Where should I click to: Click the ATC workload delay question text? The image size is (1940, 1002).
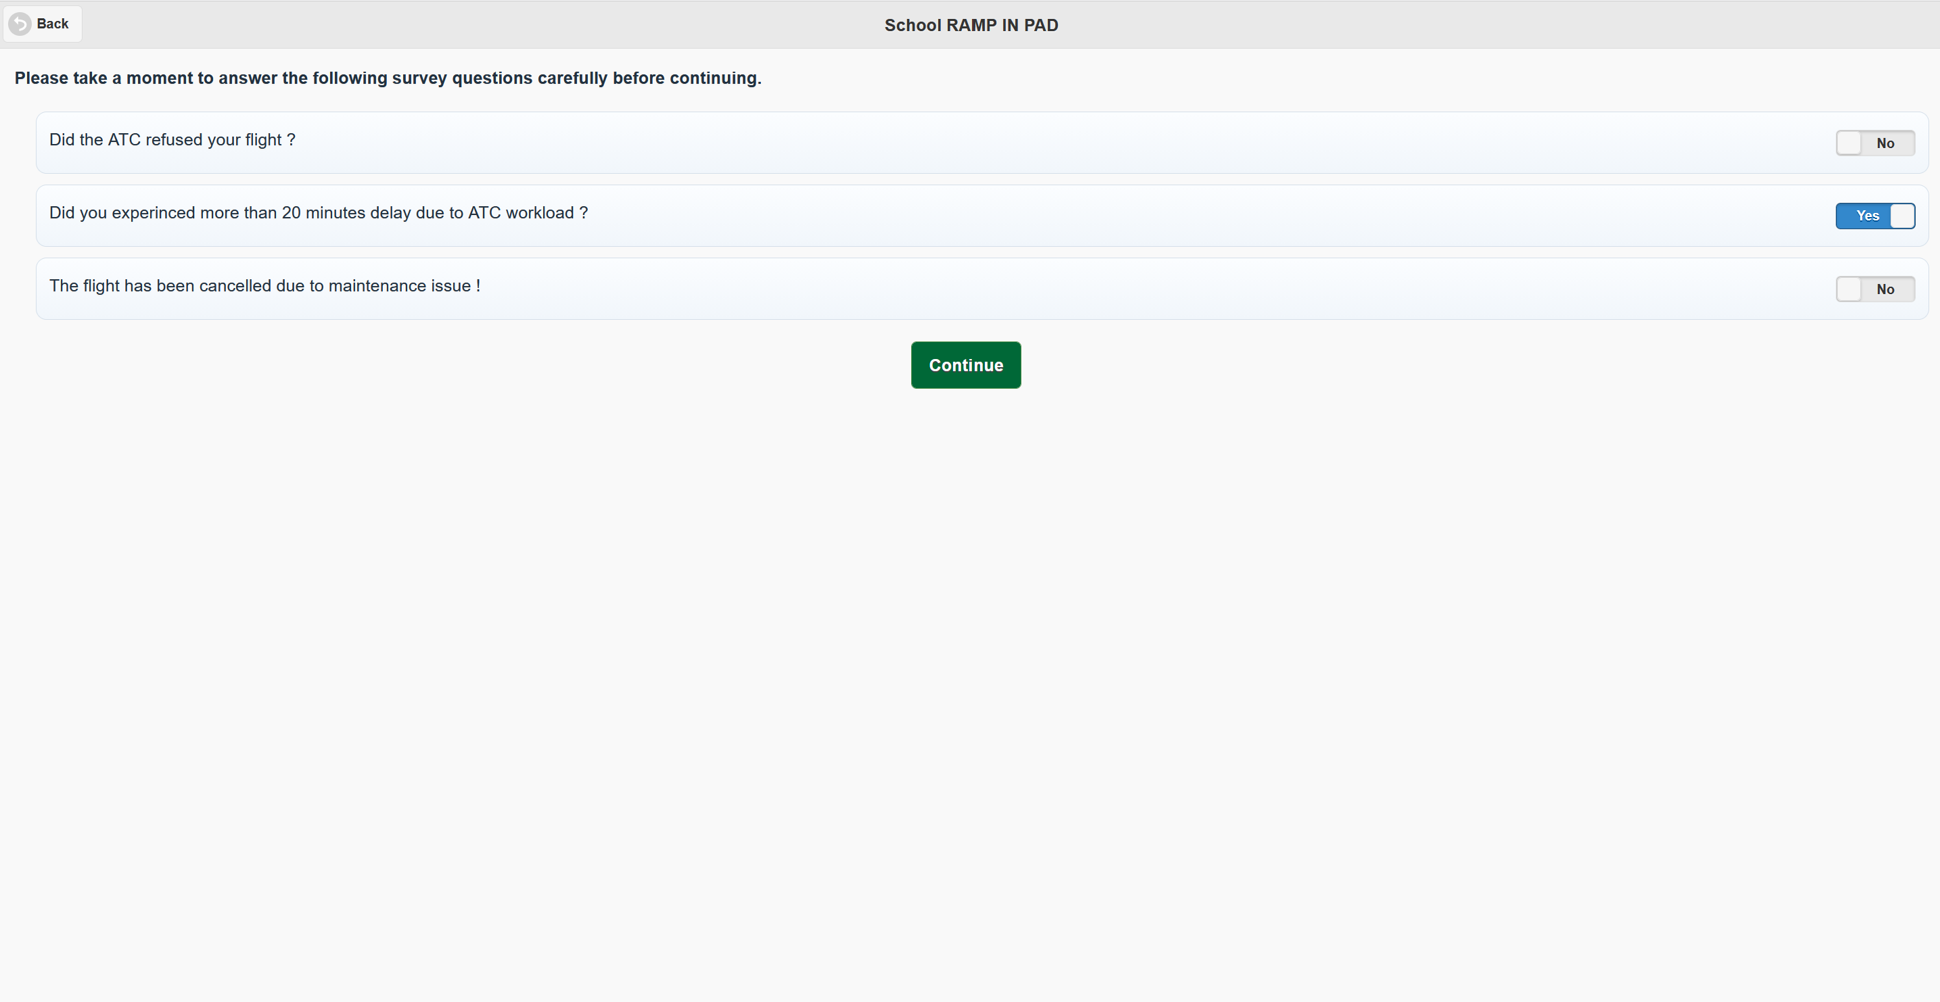[319, 213]
